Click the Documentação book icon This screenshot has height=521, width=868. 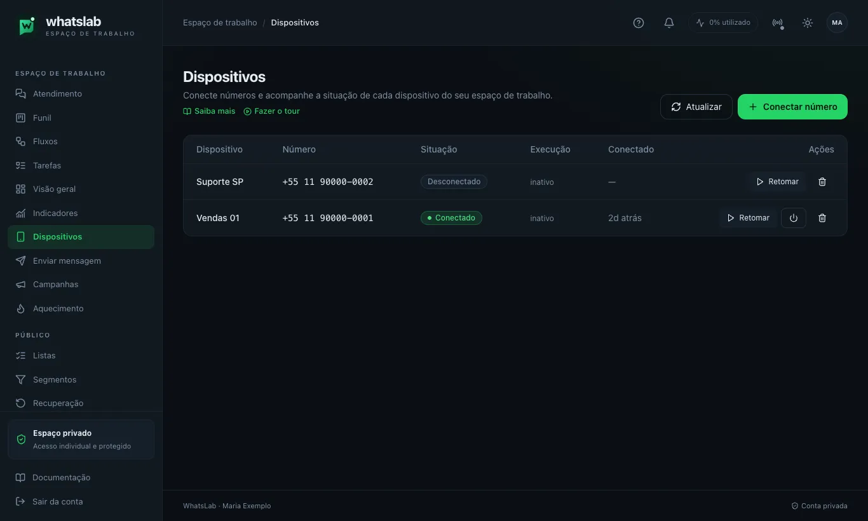pos(20,478)
